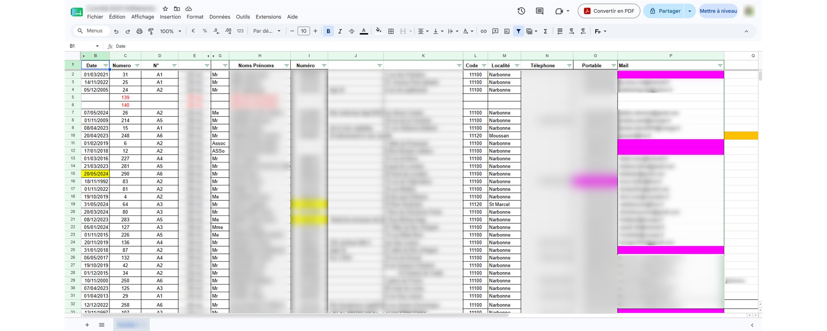Click Mettre à niveau button

718,11
